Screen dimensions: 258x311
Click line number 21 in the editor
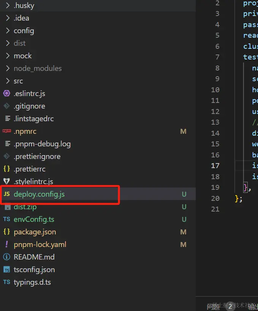click(215, 209)
